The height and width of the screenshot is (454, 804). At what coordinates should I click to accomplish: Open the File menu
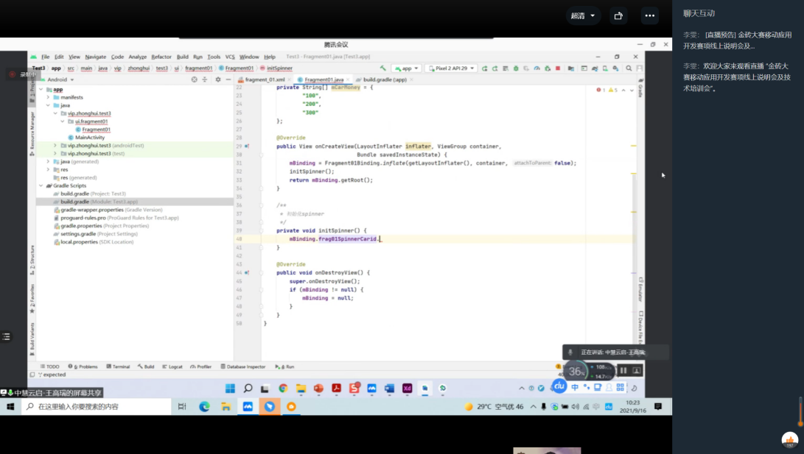click(45, 57)
